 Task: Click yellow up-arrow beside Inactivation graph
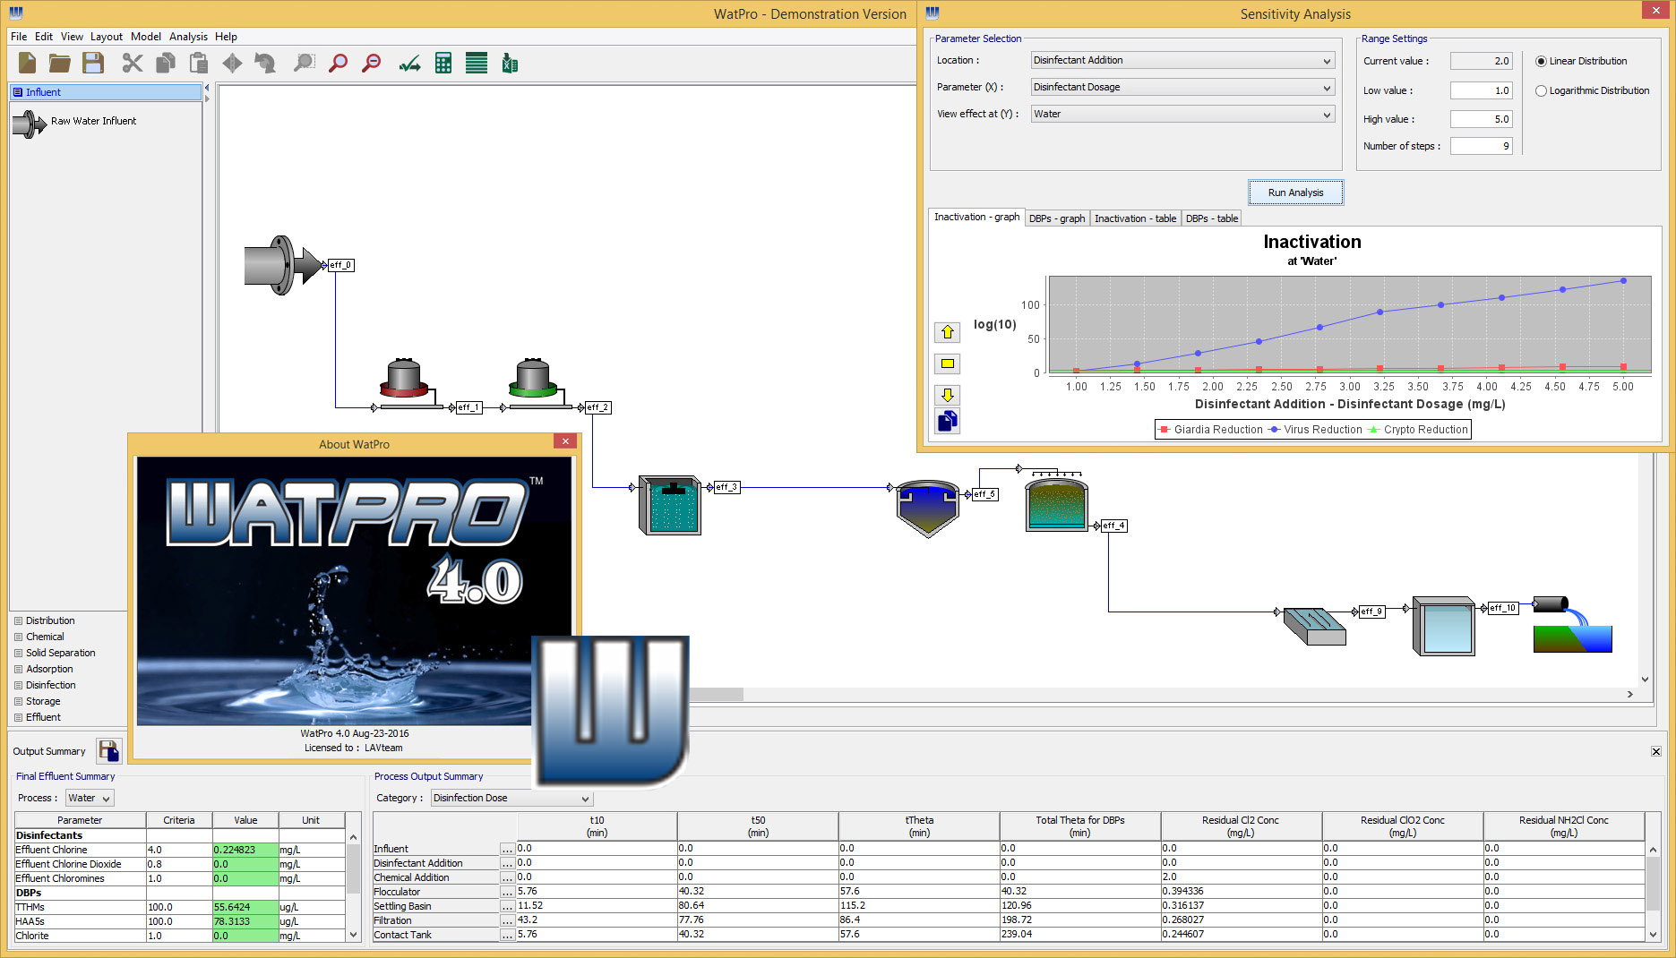click(947, 332)
